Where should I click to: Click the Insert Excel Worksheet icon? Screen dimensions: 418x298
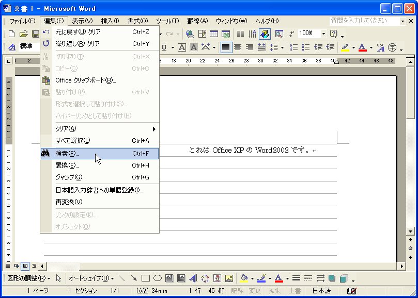[225, 34]
